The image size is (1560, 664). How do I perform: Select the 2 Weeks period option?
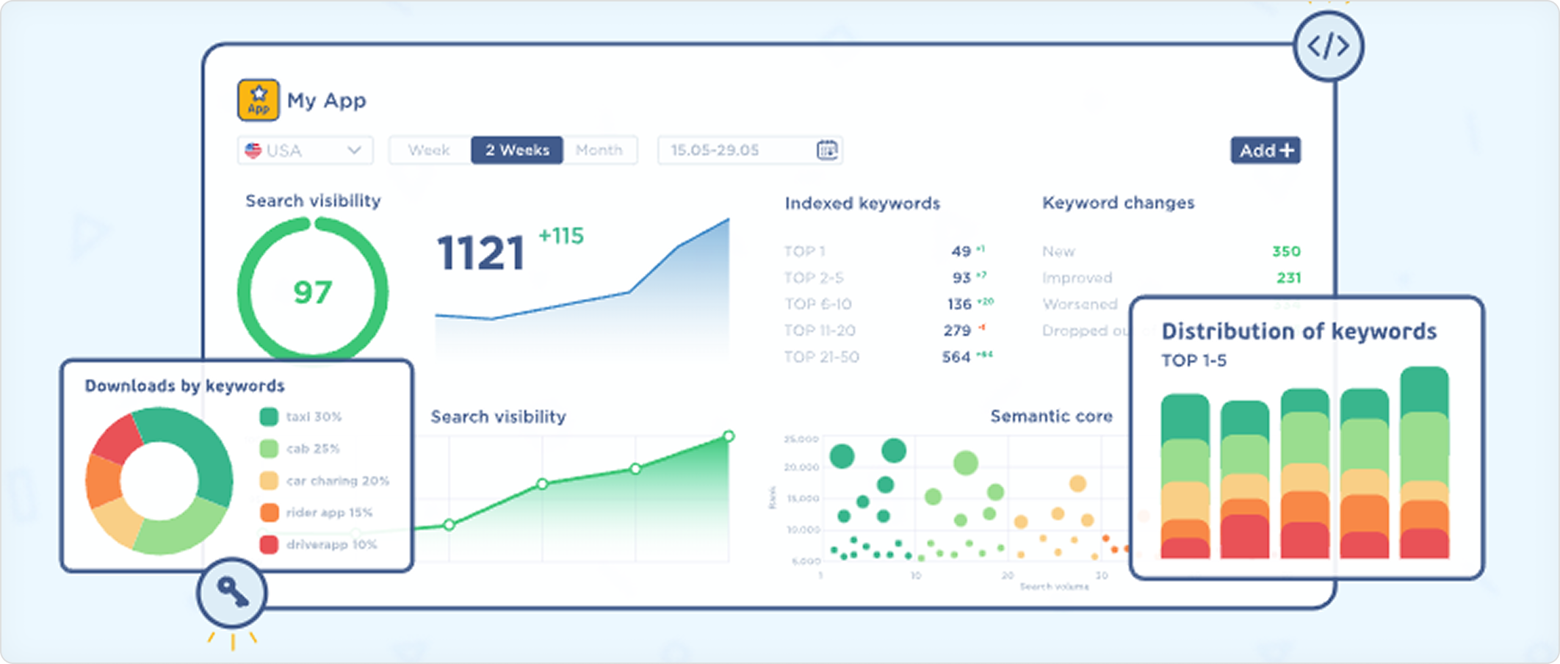click(x=517, y=150)
